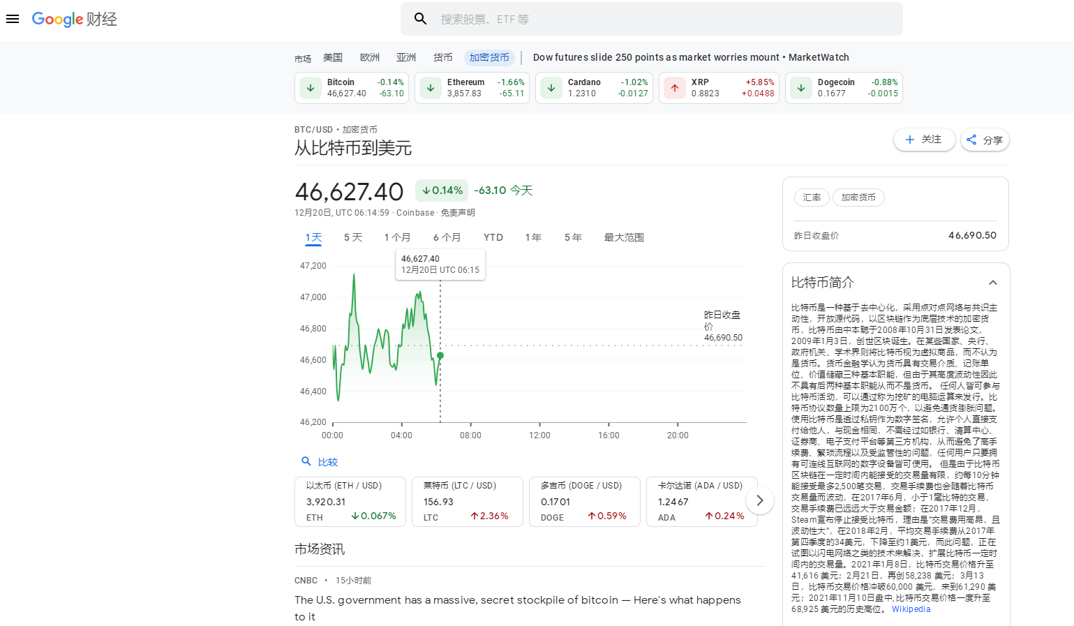Select the 5 年 chart range tab

(x=573, y=237)
